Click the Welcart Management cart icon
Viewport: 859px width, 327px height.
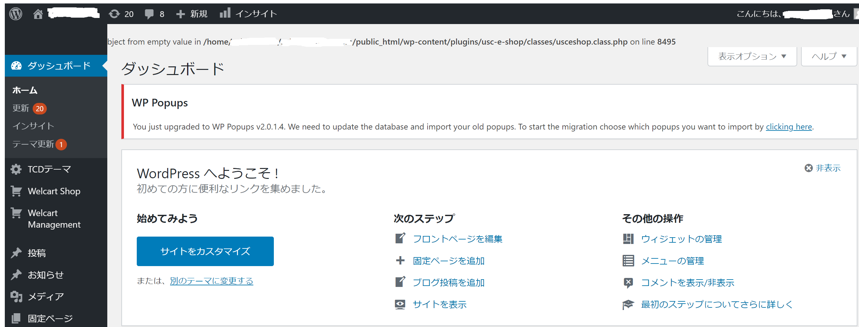tap(16, 213)
